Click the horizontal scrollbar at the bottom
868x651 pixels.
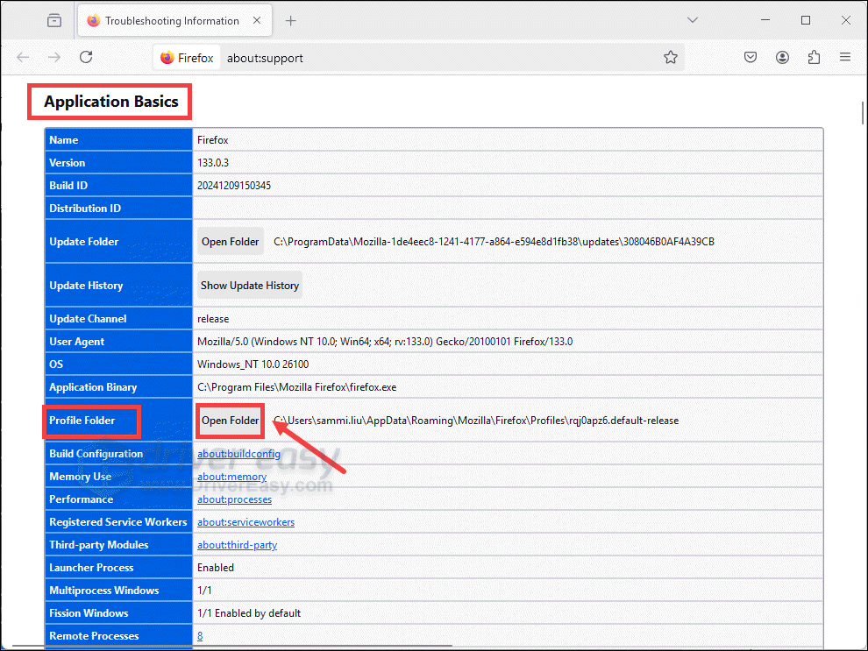click(232, 646)
